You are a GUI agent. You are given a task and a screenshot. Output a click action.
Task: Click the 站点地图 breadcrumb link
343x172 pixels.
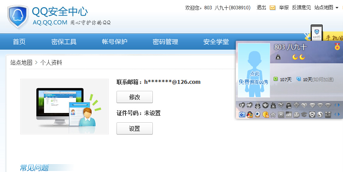point(21,63)
